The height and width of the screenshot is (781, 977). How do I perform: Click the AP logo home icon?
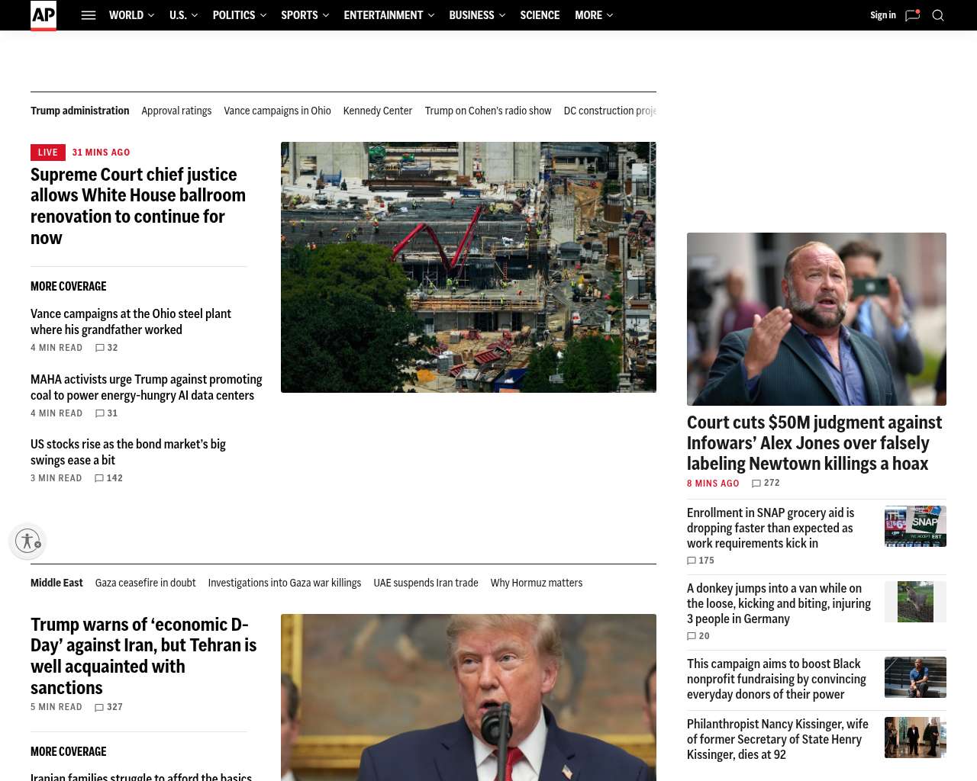44,15
